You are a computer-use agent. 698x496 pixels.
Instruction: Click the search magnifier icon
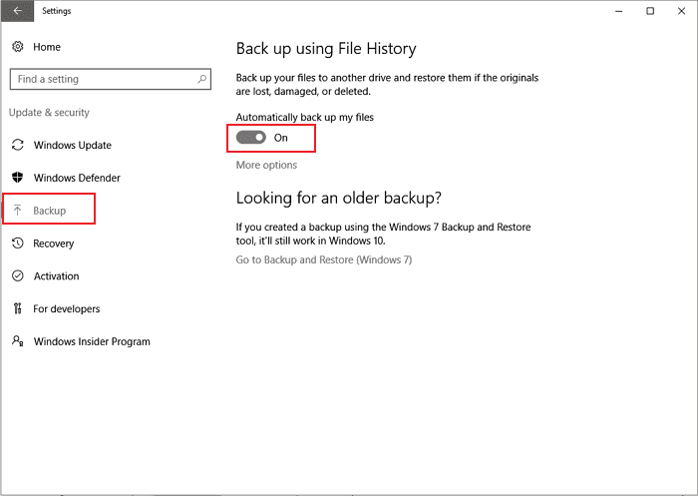201,79
